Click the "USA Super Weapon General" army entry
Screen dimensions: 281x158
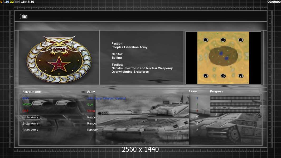tap(106, 98)
